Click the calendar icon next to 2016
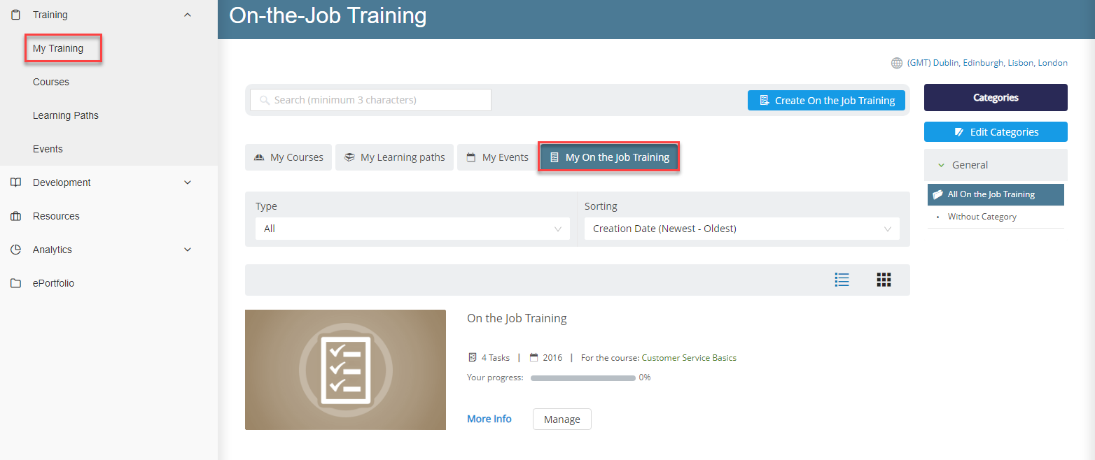Image resolution: width=1095 pixels, height=460 pixels. pos(534,357)
